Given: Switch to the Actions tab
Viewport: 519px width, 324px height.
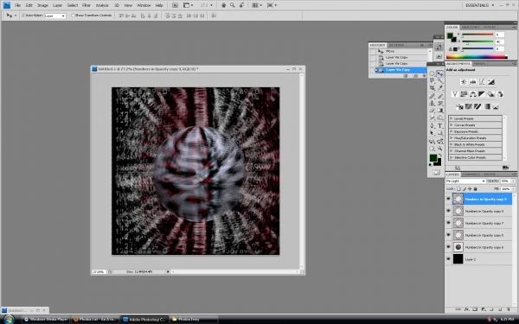Looking at the screenshot, I should point(396,45).
